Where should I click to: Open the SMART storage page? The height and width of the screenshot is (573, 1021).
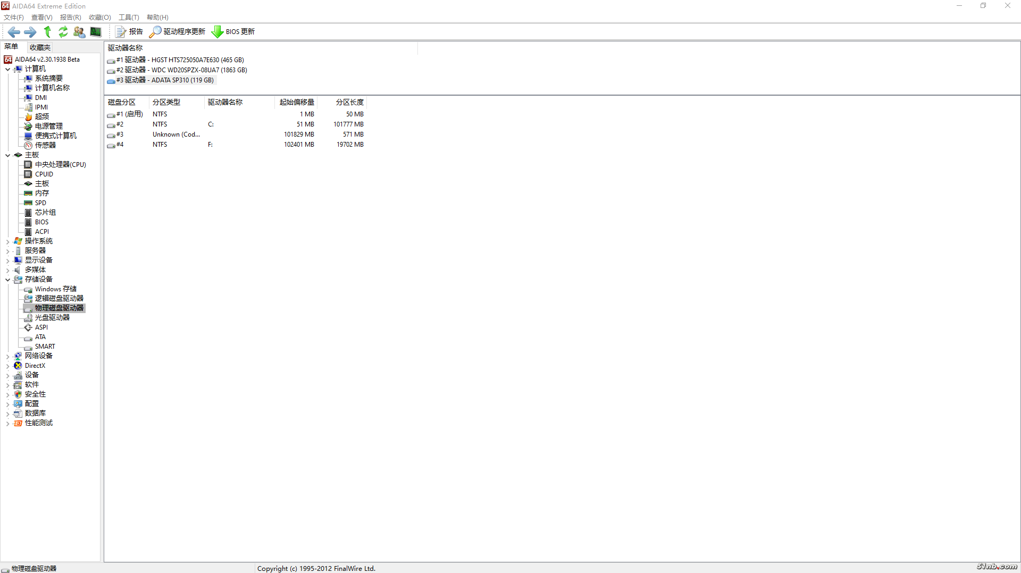(45, 346)
